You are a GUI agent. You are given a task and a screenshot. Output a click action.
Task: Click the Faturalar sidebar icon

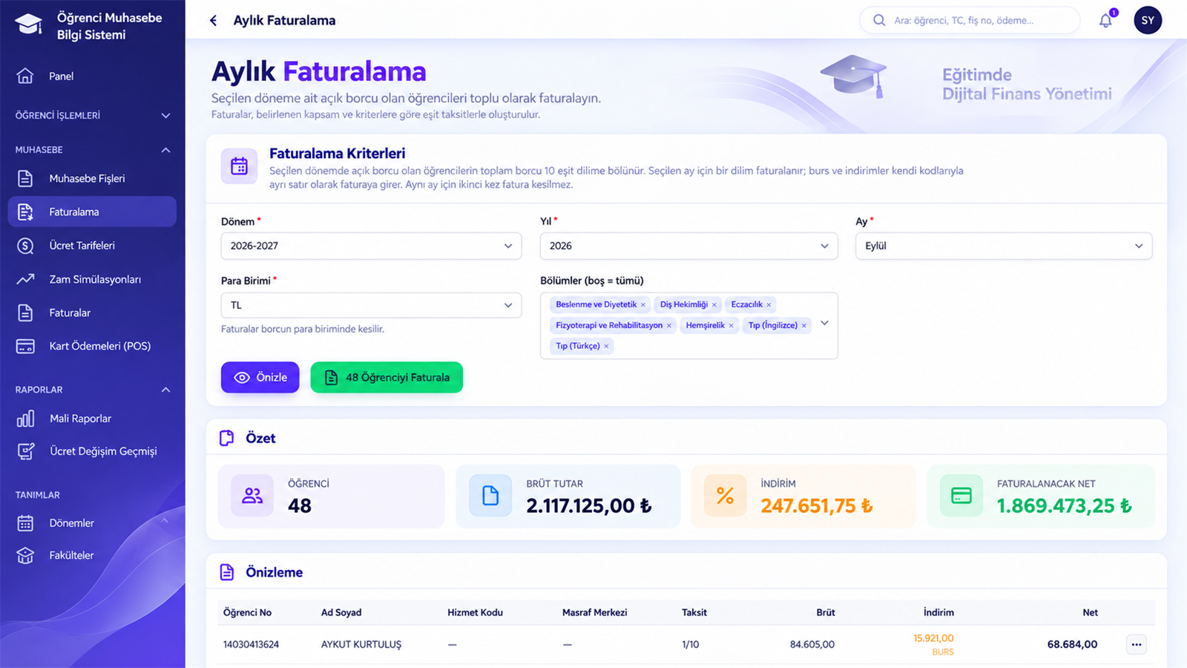tap(25, 312)
